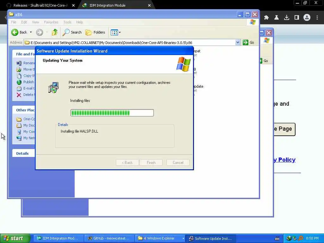Screen dimensions: 324x243
Task: Switch to GitHub - meowcateat taskbar item
Action: tap(109, 239)
